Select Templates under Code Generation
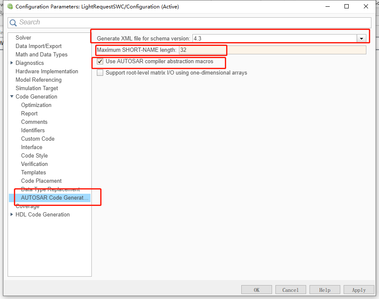Viewport: 379px width, 299px height. [33, 173]
